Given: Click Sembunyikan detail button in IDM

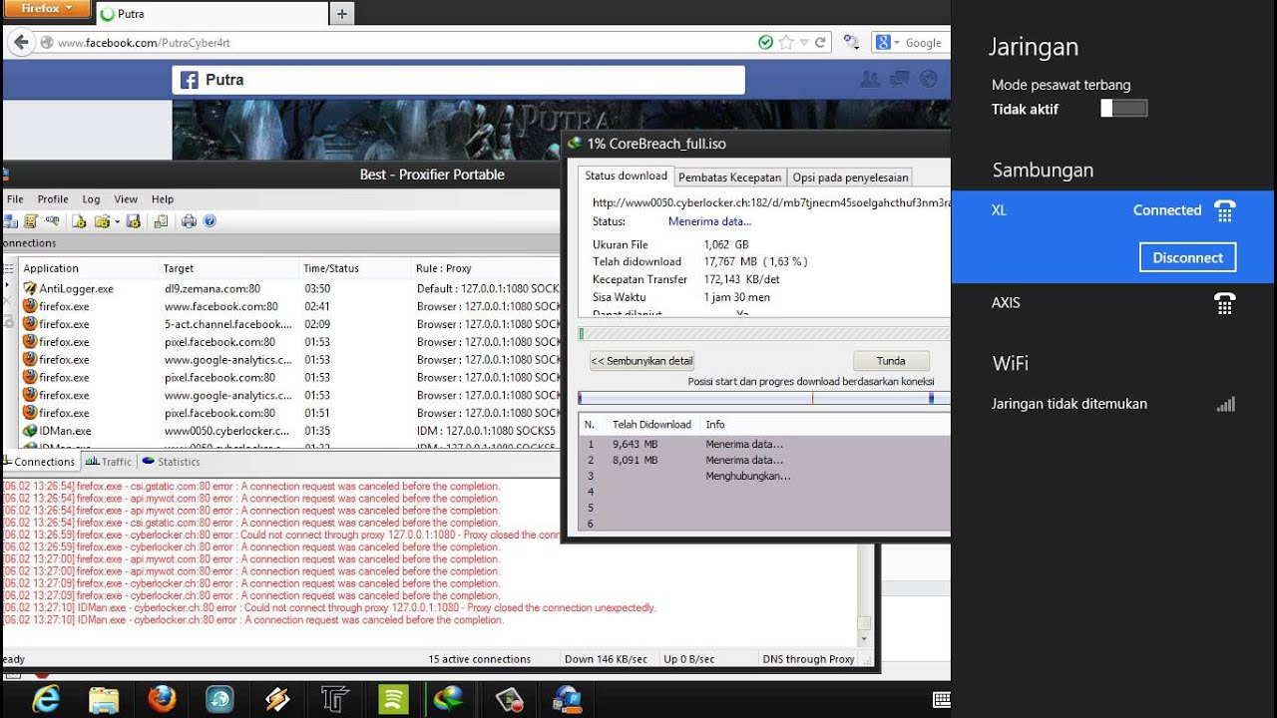Looking at the screenshot, I should pos(641,361).
